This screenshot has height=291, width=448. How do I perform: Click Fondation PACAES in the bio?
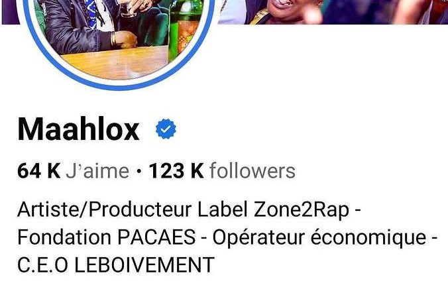[107, 237]
